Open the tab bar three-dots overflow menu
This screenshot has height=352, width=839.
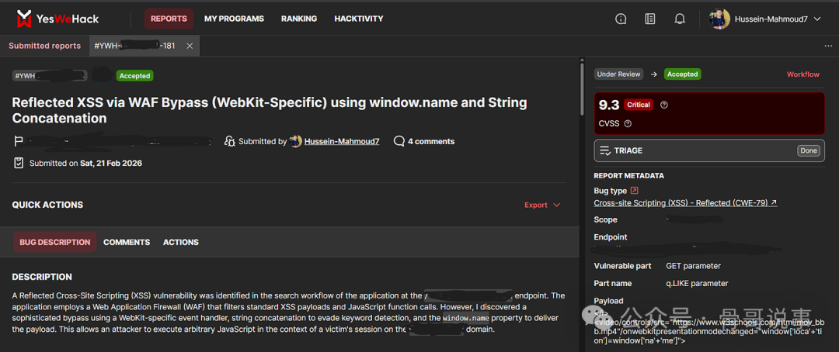pyautogui.click(x=828, y=46)
